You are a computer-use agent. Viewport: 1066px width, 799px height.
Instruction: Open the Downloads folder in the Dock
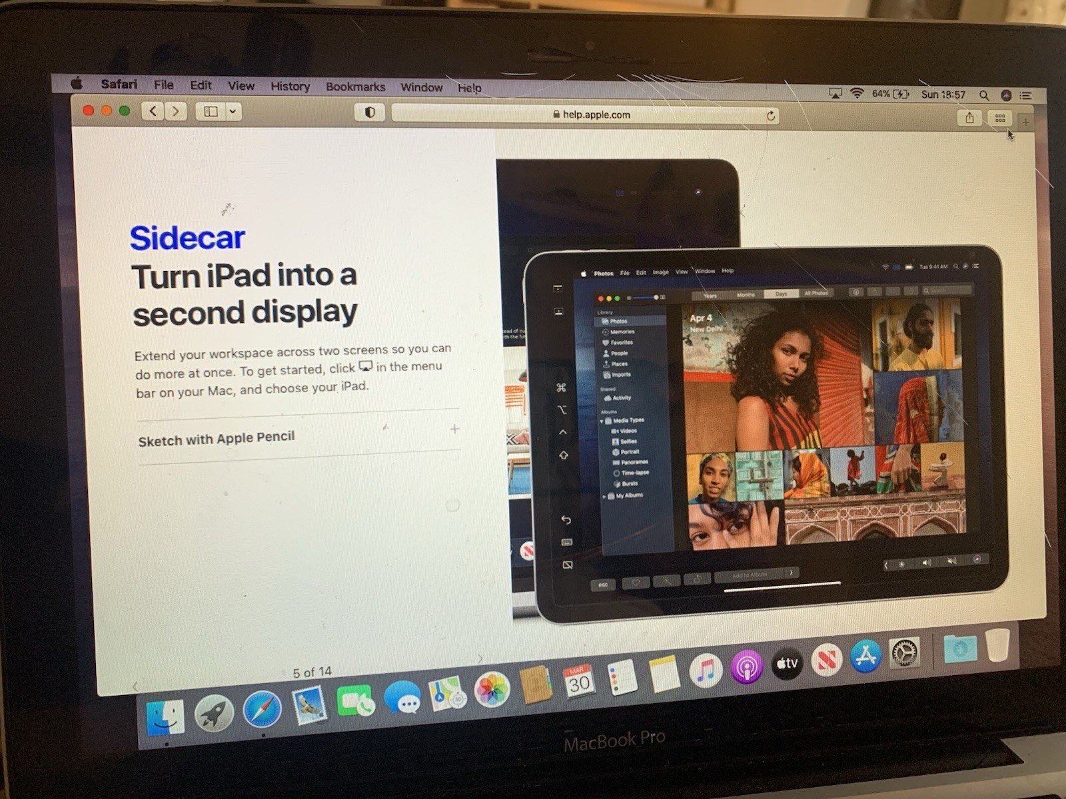pos(960,648)
